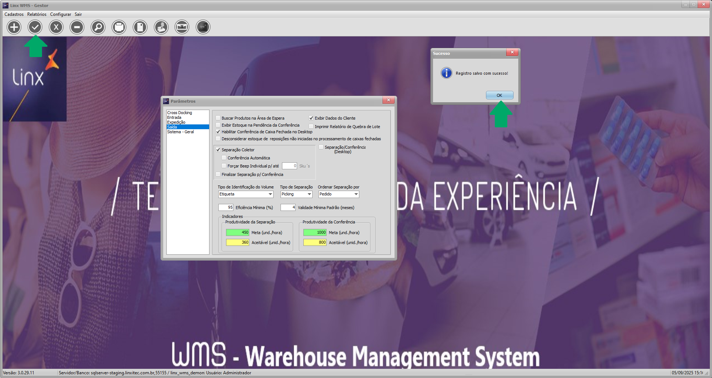This screenshot has width=712, height=378.
Task: Click 'Usuário: Administrador' in the status bar
Action: tap(229, 373)
